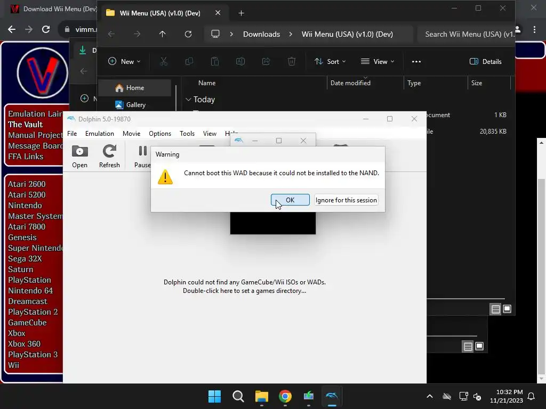Open the Movie menu in Dolphin
This screenshot has width=546, height=409.
click(x=131, y=134)
